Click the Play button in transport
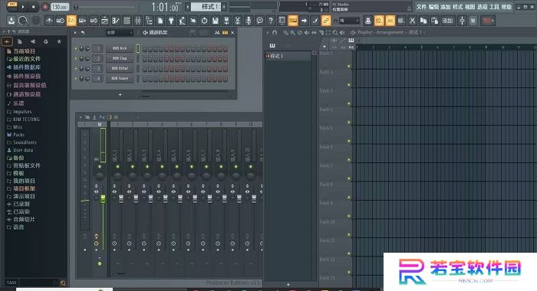The height and width of the screenshot is (291, 537). point(22,7)
